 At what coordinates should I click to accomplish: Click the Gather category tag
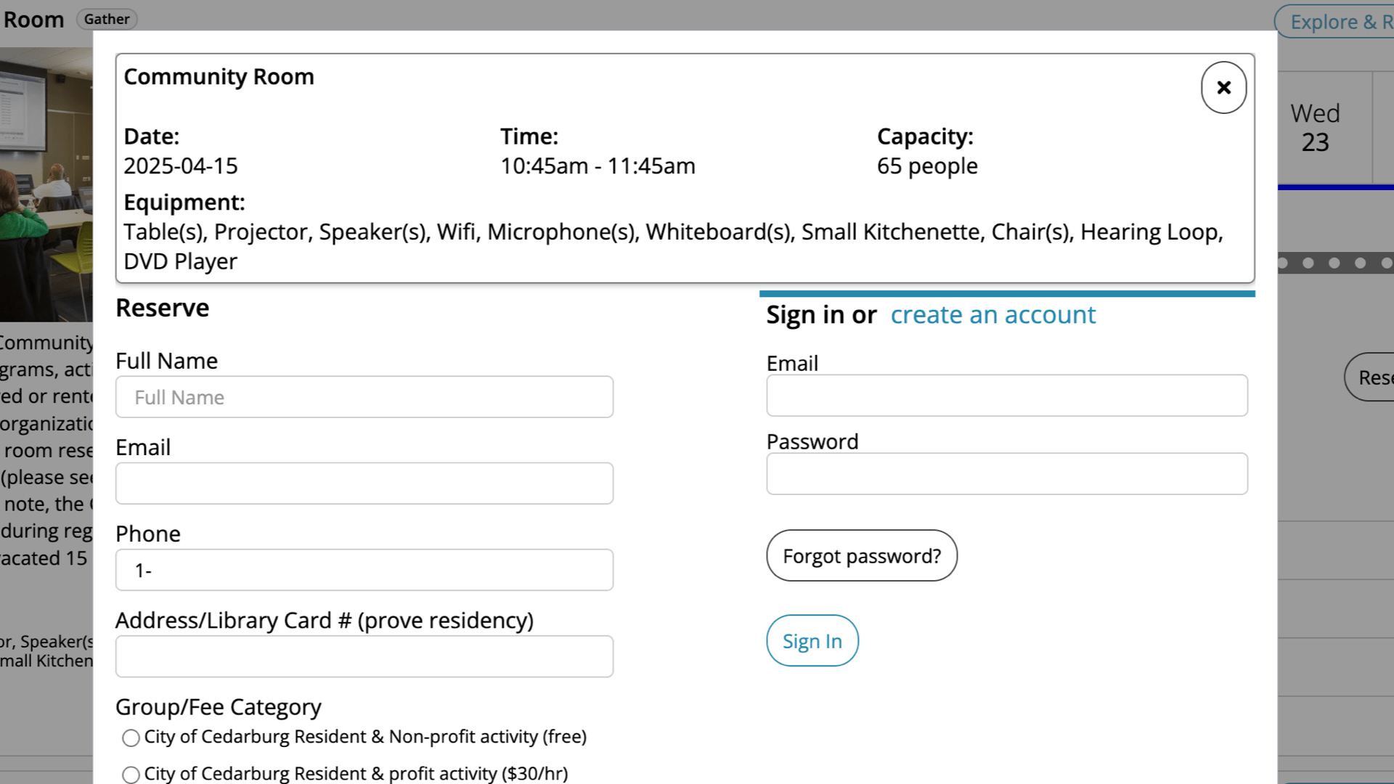(107, 19)
